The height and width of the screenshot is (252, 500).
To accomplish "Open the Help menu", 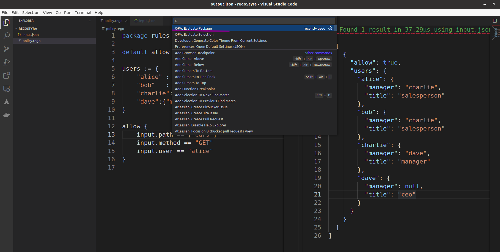I will click(99, 13).
